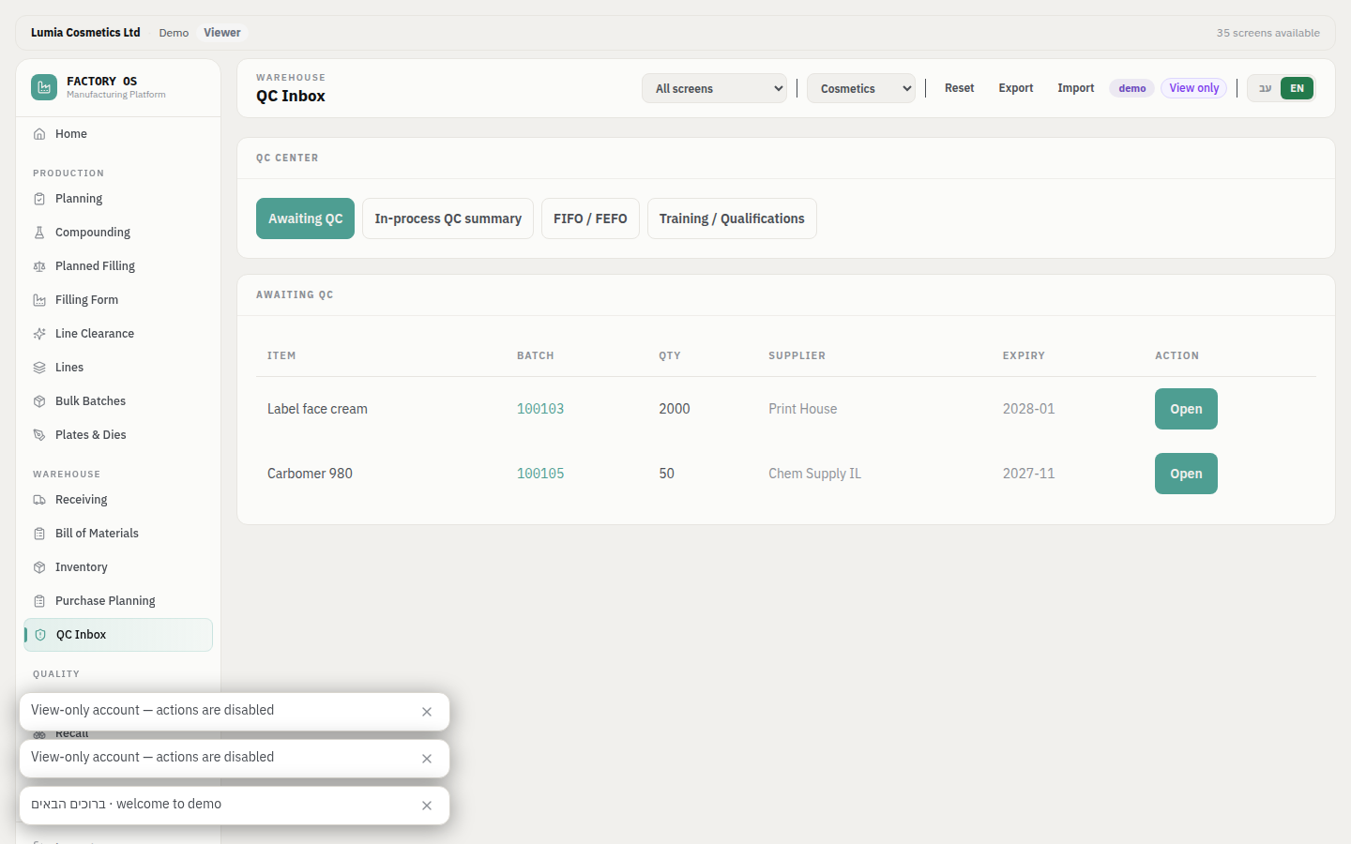Image resolution: width=1351 pixels, height=844 pixels.
Task: Open Purchase Planning from sidebar
Action: pyautogui.click(x=118, y=601)
